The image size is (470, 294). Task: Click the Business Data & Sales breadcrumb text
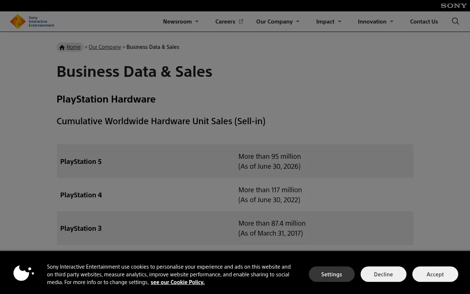153,47
